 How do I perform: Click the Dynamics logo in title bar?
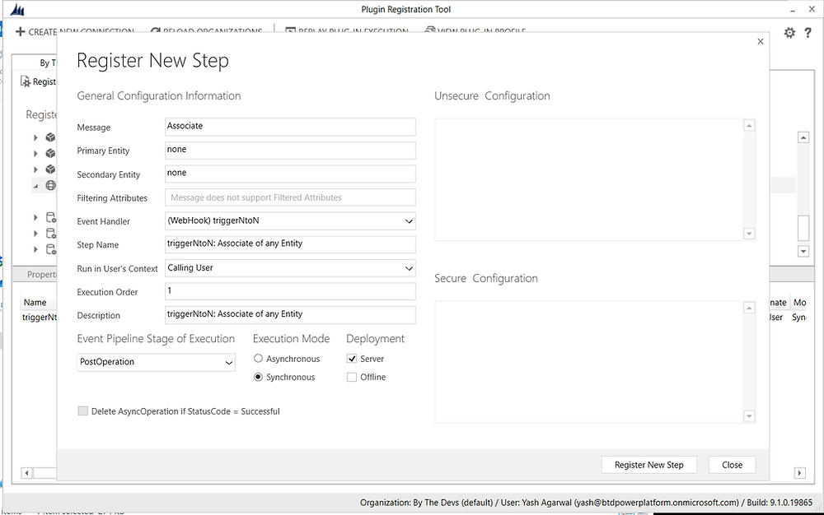[16, 9]
